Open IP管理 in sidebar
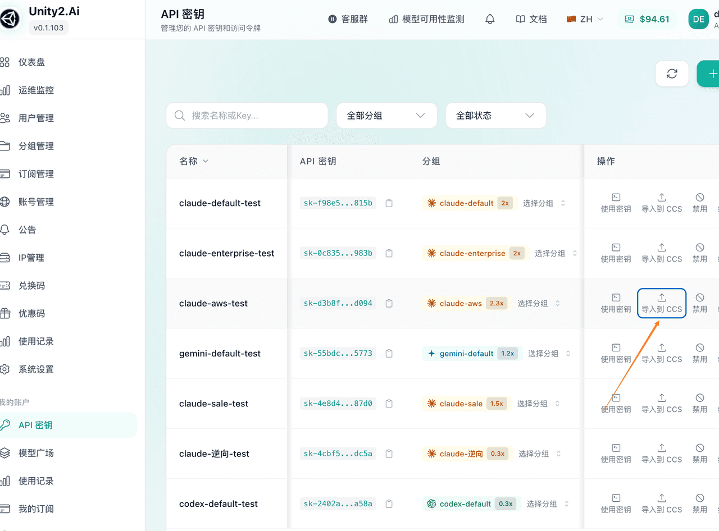The image size is (719, 531). [x=68, y=258]
